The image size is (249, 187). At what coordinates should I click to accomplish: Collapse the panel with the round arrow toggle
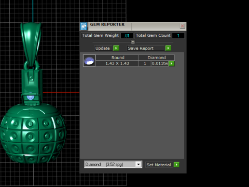[x=133, y=42]
